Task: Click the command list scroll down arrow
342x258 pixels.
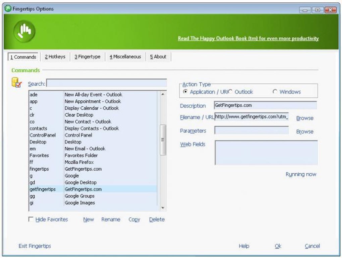Action: tap(163, 208)
